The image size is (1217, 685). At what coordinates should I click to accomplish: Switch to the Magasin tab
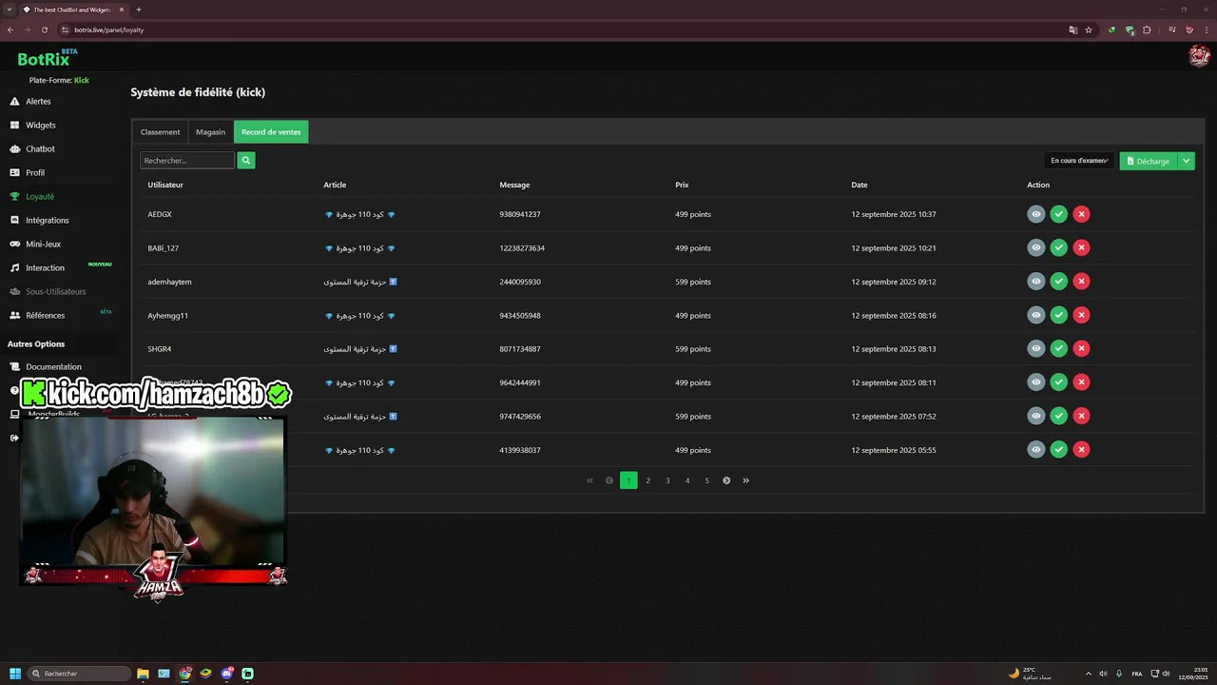coord(211,132)
